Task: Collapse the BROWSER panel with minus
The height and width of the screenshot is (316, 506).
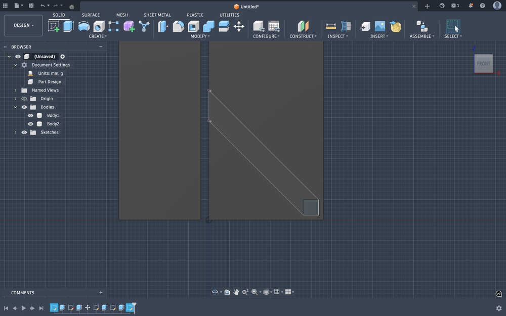Action: [x=101, y=47]
